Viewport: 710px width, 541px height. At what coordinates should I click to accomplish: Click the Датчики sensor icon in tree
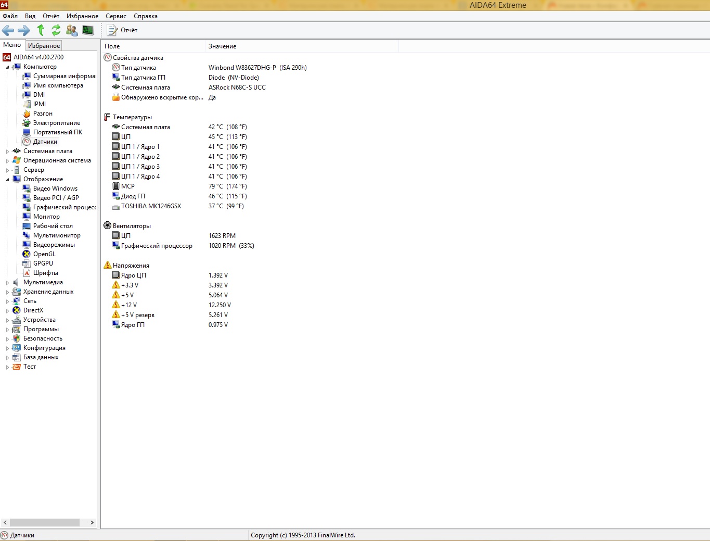(x=27, y=142)
